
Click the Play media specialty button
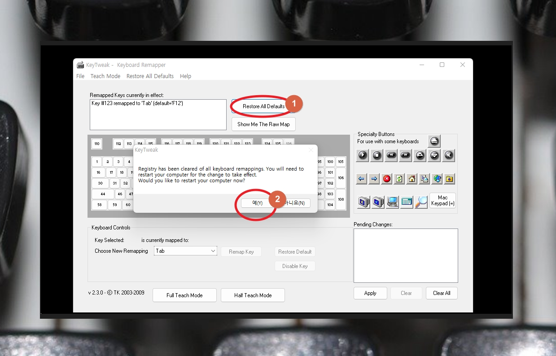363,155
